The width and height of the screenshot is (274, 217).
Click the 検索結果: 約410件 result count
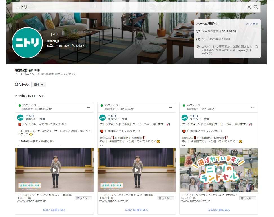pos(27,70)
